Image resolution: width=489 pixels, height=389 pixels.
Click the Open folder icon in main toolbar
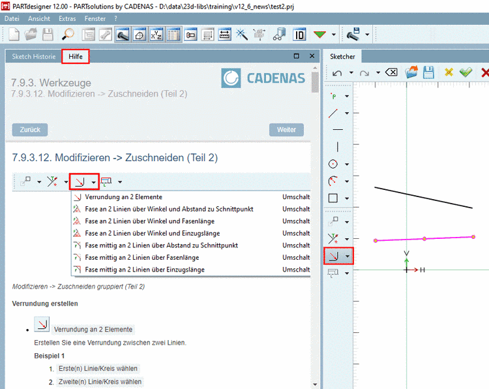click(31, 35)
